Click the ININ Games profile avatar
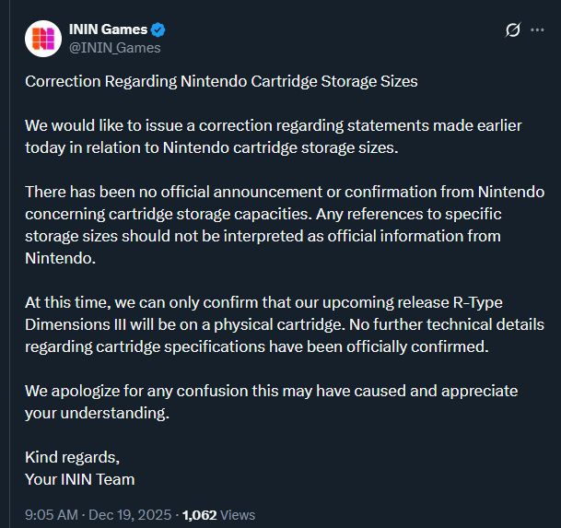The width and height of the screenshot is (561, 528). pyautogui.click(x=42, y=38)
